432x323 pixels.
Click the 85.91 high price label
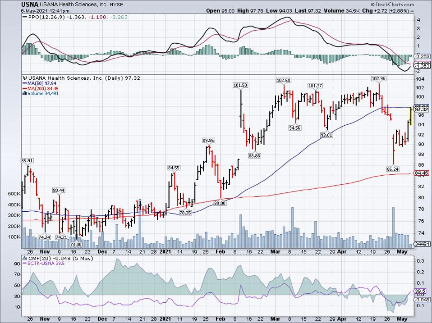(x=27, y=160)
